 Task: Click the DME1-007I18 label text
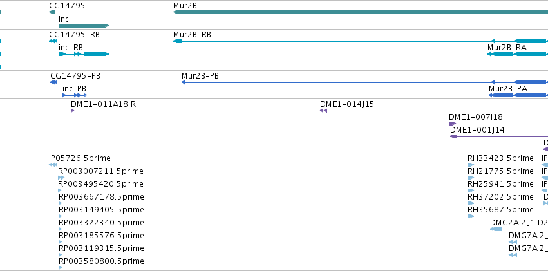tap(476, 117)
